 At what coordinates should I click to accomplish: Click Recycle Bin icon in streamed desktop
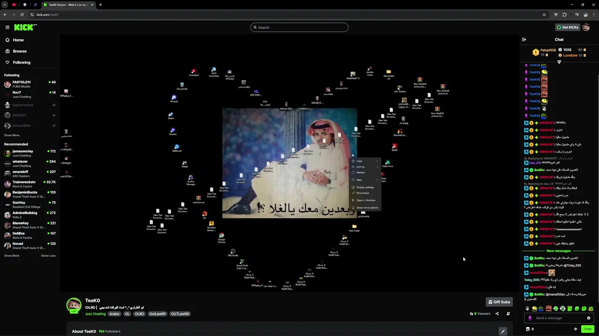click(x=182, y=86)
